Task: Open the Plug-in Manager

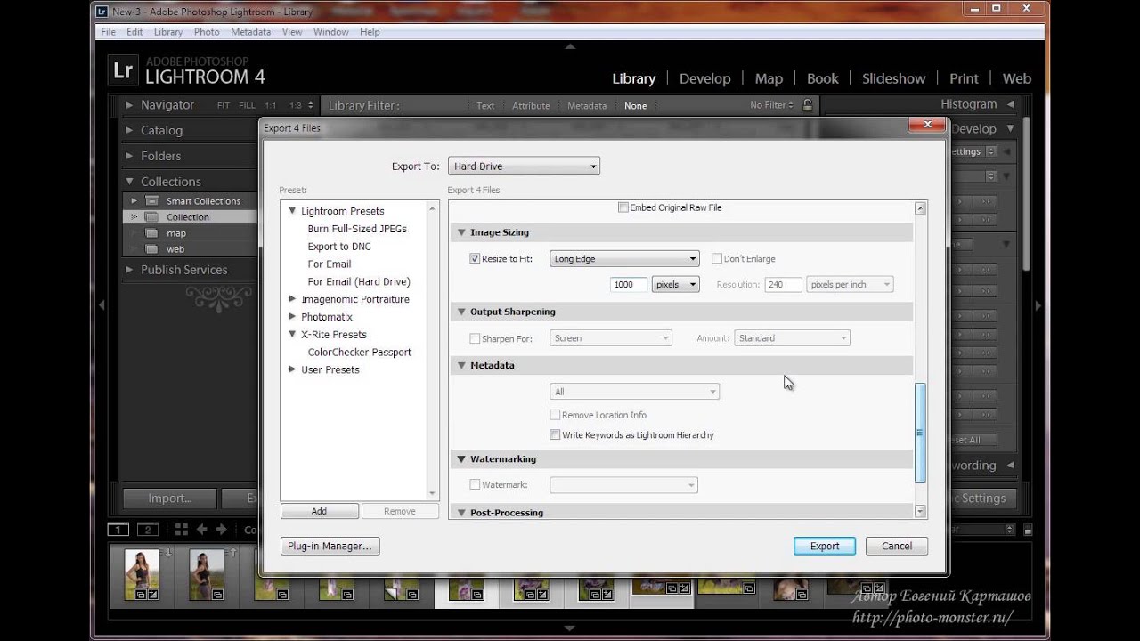Action: [x=330, y=547]
